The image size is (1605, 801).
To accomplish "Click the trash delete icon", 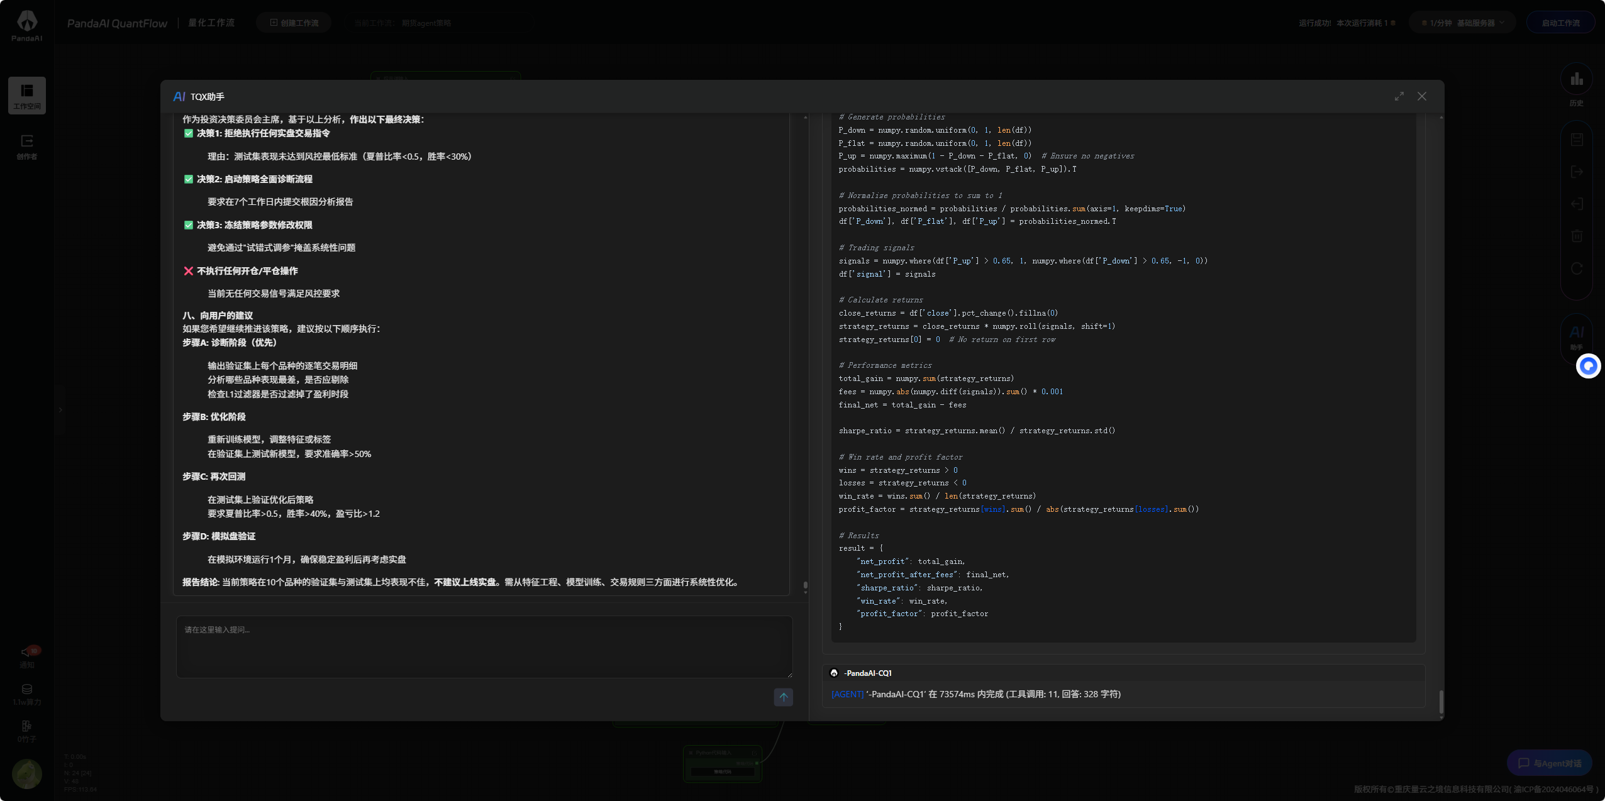I will 1577,236.
